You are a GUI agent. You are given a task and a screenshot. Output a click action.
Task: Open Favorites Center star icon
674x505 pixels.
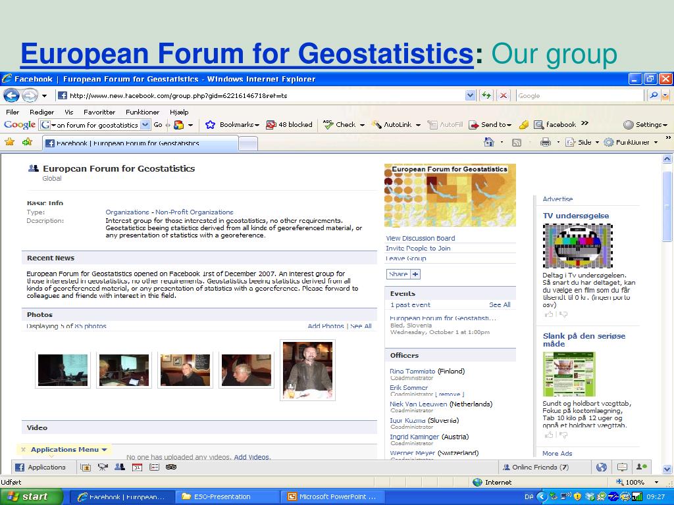tap(9, 142)
